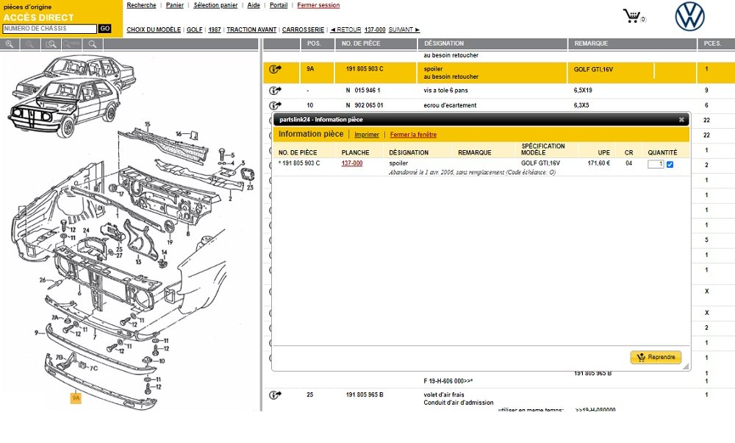This screenshot has width=735, height=443.
Task: Click the Information pièce heading text
Action: pyautogui.click(x=311, y=134)
